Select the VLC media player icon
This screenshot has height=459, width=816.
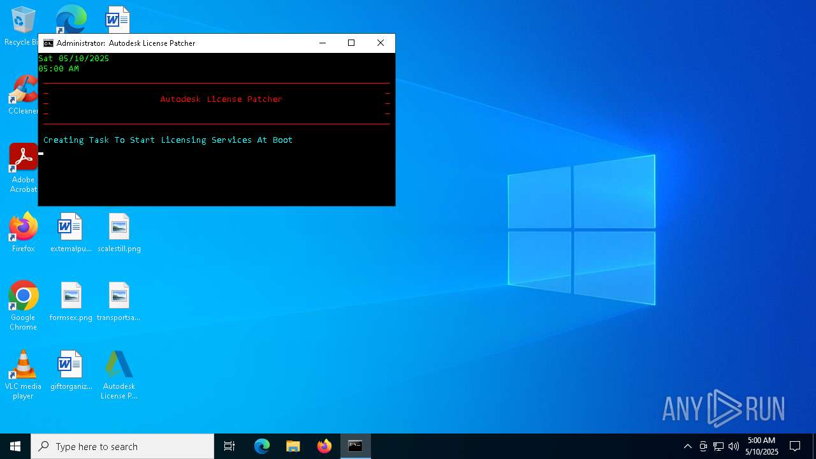click(x=23, y=375)
